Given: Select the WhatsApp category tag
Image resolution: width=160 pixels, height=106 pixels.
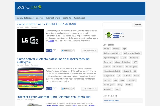Looking at the screenshot, I should (108, 89).
